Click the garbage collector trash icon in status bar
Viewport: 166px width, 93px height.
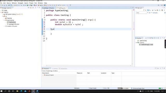click(x=132, y=88)
